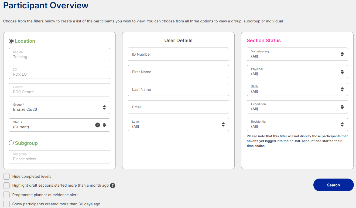Viewport: 356px width, 208px height.
Task: Click the Participant Overview heading
Action: point(46,5)
